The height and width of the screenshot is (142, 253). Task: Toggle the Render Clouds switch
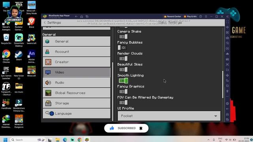[123, 59]
